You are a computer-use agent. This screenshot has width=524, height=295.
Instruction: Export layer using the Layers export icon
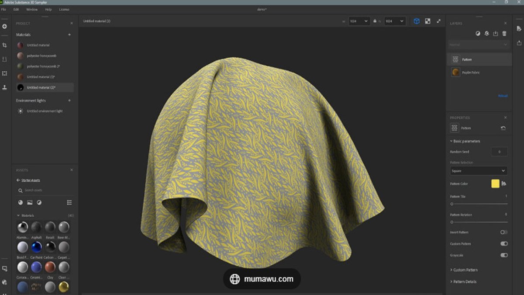(x=496, y=33)
